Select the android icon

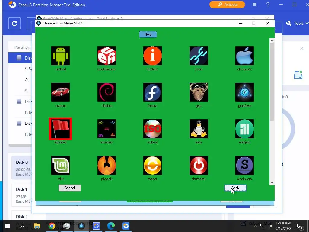coord(60,56)
